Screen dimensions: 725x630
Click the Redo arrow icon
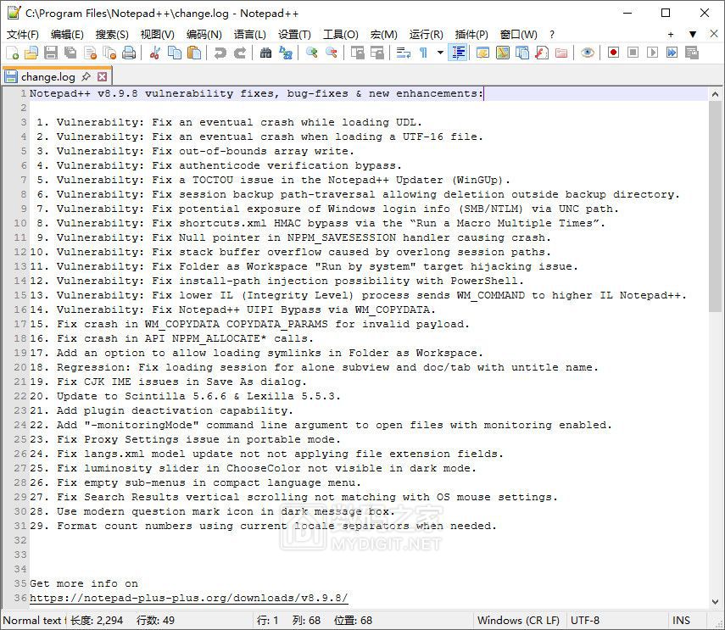point(239,53)
